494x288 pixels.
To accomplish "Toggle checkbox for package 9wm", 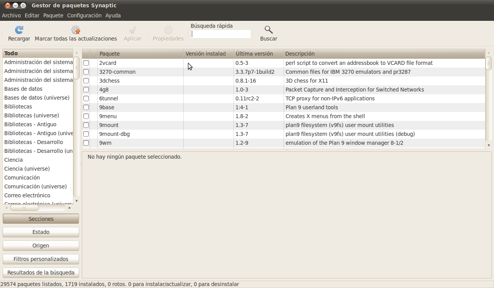I will tap(86, 143).
